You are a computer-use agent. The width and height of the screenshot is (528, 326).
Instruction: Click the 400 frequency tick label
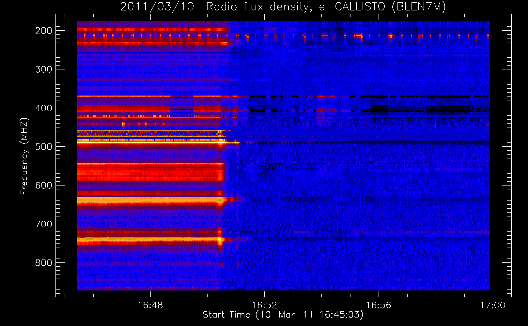point(44,108)
